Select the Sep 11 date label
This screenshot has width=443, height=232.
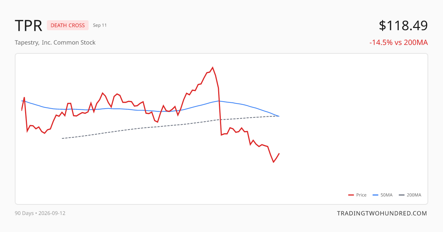tap(100, 25)
